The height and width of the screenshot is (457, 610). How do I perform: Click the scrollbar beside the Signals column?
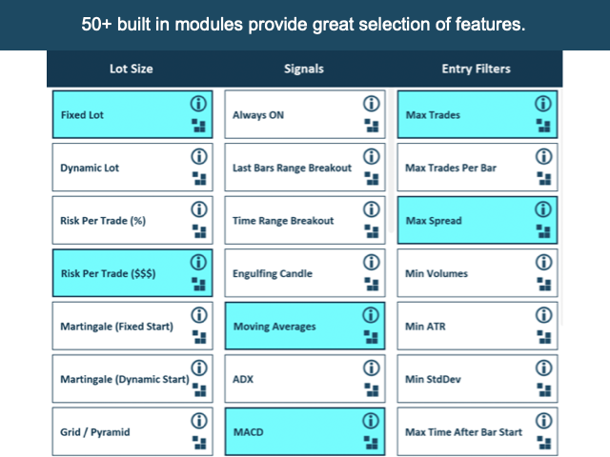click(391, 161)
